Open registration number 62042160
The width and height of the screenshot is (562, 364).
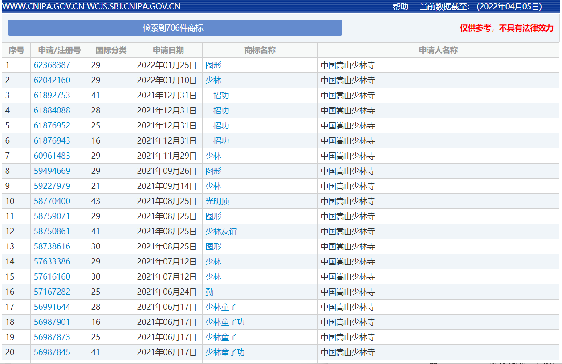pos(52,80)
